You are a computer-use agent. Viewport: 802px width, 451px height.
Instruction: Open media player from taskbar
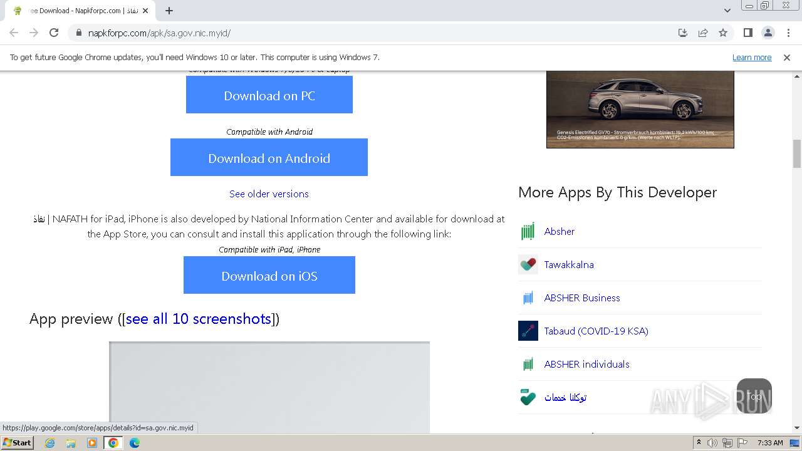point(92,443)
